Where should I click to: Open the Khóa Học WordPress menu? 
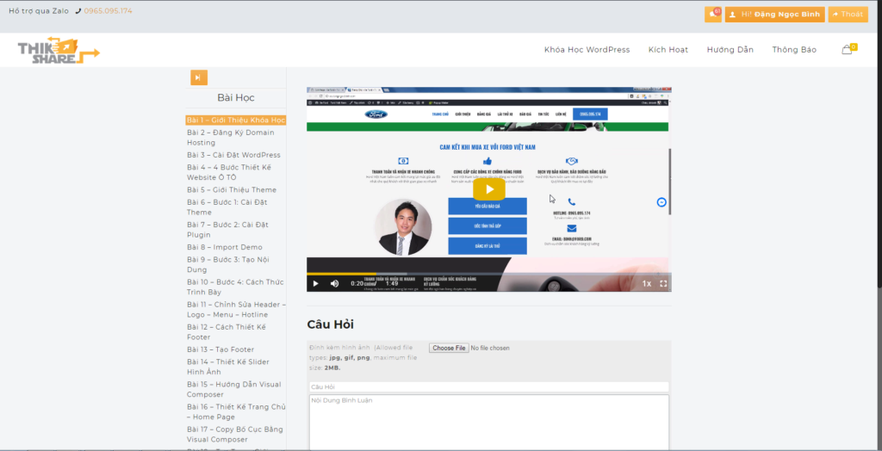(587, 49)
